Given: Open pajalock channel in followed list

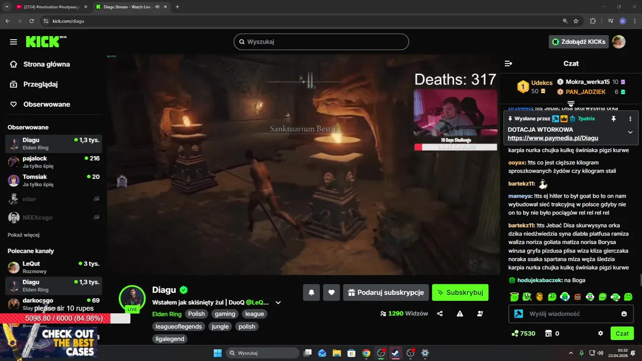Looking at the screenshot, I should coord(54,162).
